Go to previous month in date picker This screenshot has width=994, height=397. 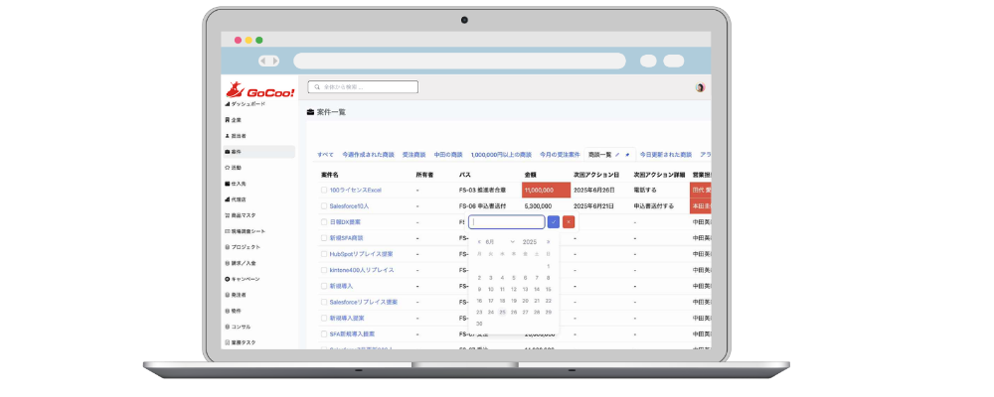pos(479,242)
